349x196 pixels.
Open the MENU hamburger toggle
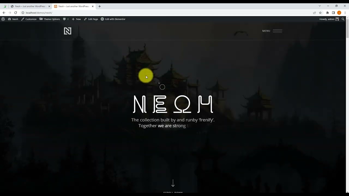click(x=272, y=31)
